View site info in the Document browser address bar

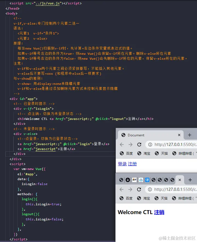(x=150, y=145)
